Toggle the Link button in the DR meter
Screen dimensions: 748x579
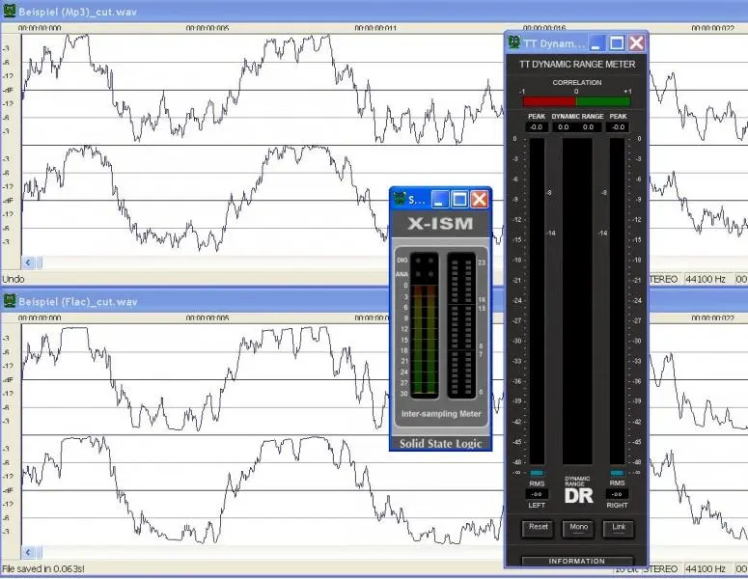618,528
